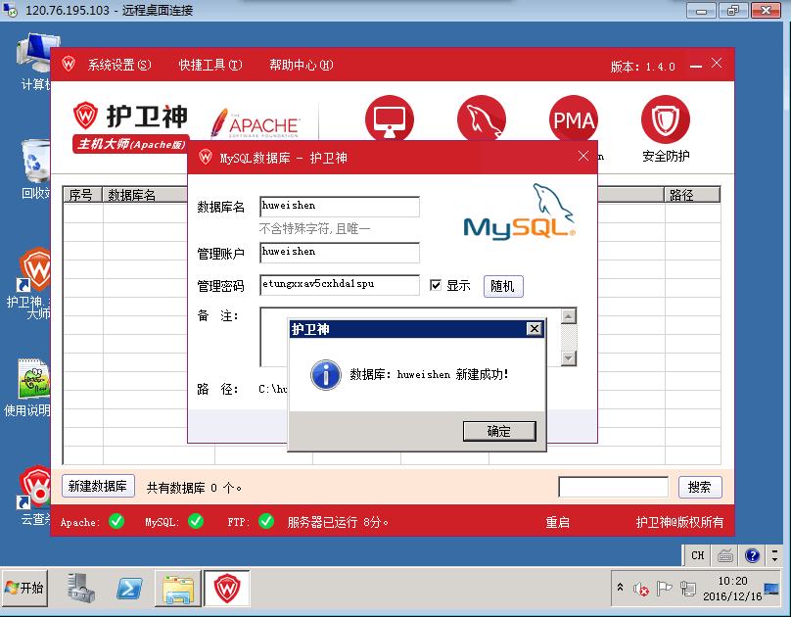Open the Action Center flag tray icon
The image size is (791, 617).
[x=664, y=589]
